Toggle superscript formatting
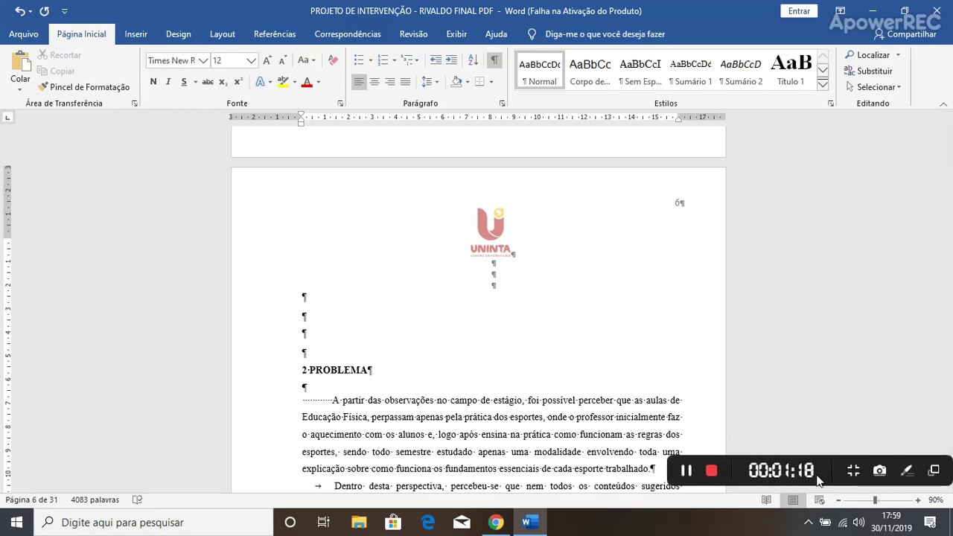This screenshot has height=536, width=953. (238, 82)
